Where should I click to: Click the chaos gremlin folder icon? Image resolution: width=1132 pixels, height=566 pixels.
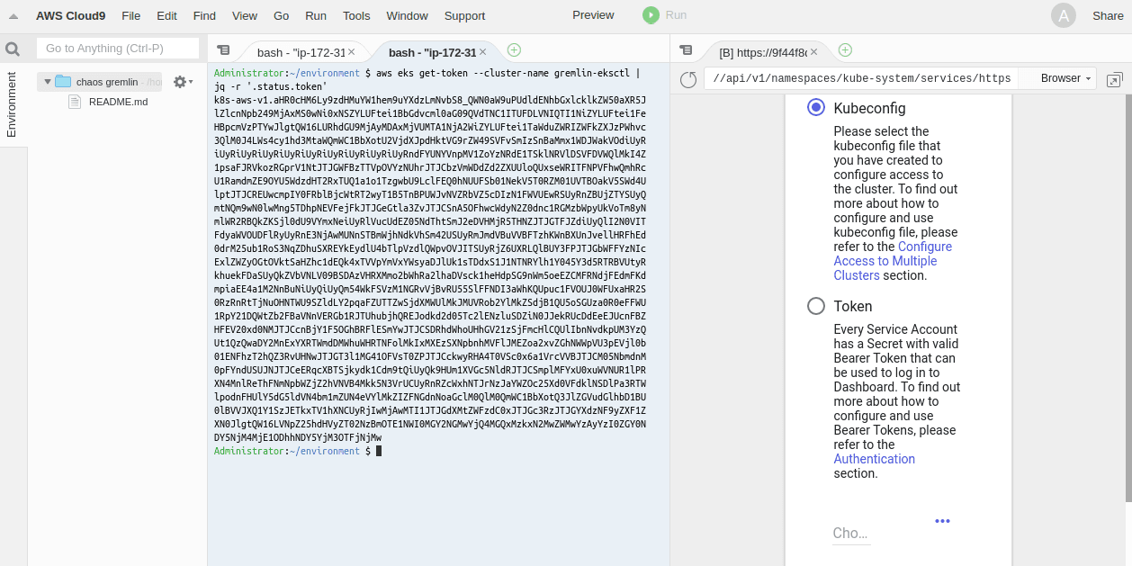coord(63,82)
